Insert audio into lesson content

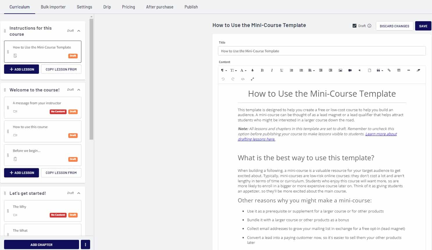pos(360,70)
